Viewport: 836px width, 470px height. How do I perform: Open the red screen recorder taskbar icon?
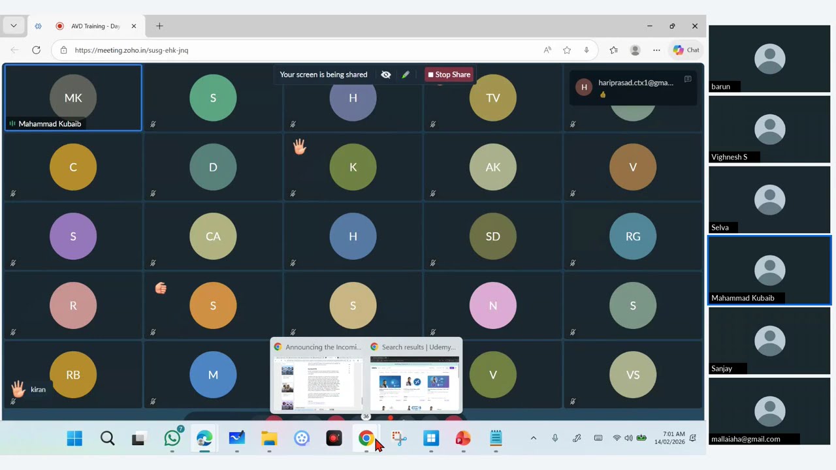[x=334, y=439]
